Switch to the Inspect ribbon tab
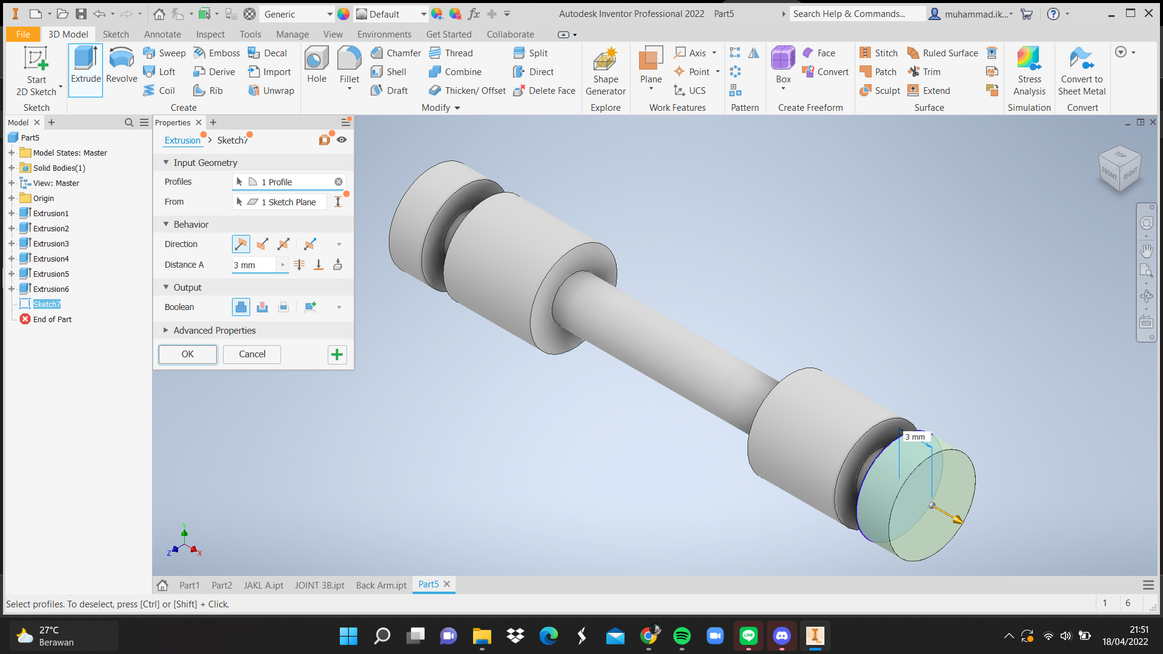The width and height of the screenshot is (1163, 654). click(210, 35)
